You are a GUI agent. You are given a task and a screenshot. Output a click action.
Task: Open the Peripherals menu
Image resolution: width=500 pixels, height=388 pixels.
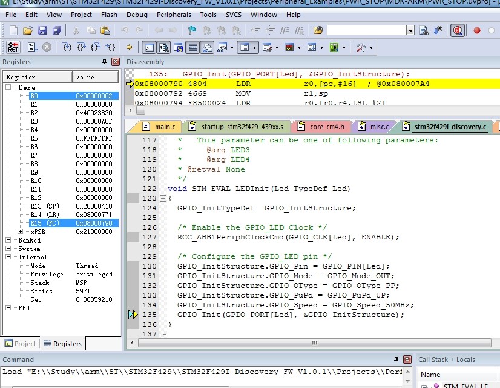pos(174,15)
